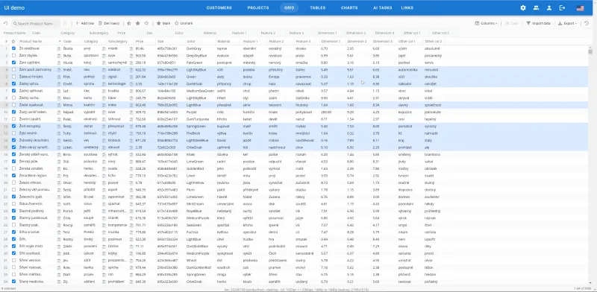
Task: Open settings via the gear icon
Action: pyautogui.click(x=523, y=7)
